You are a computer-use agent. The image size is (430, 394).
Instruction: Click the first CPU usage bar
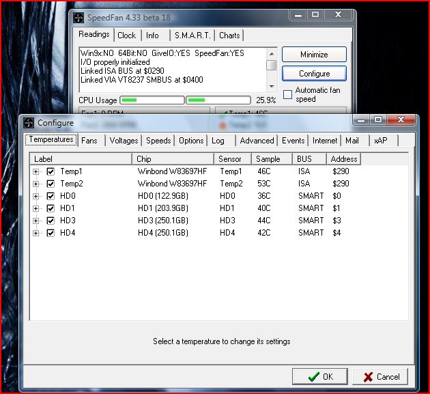point(152,100)
